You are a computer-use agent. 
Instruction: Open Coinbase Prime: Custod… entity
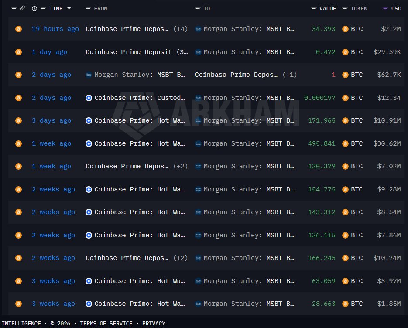(x=140, y=98)
